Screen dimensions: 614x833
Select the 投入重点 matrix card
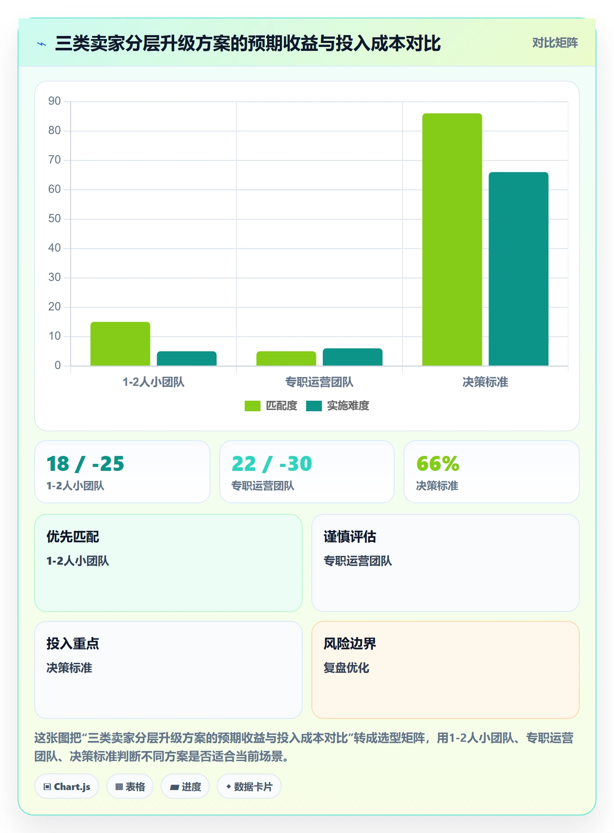[x=168, y=670]
